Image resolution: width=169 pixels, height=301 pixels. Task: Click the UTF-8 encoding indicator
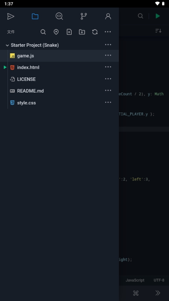coord(159,280)
